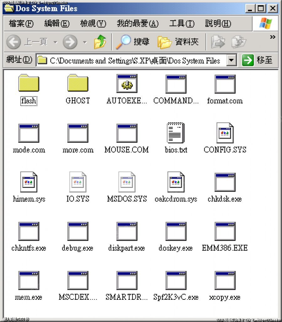Select the bios.txt text file
The height and width of the screenshot is (322, 282).
tap(176, 133)
